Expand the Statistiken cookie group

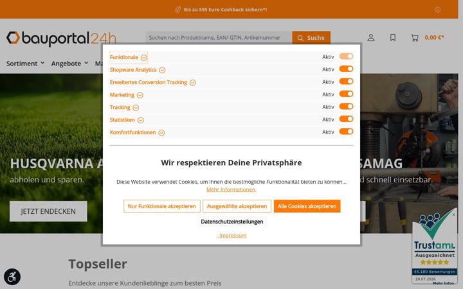pos(127,120)
